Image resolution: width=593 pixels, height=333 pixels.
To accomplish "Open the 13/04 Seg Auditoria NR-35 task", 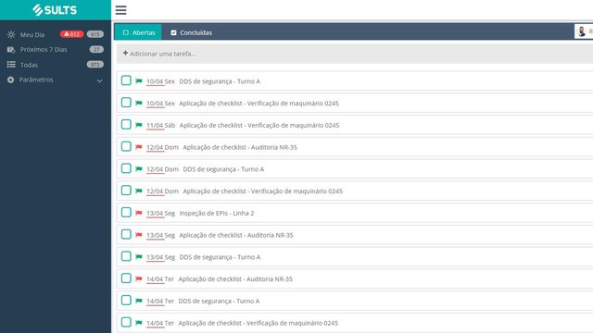I will 355,235.
